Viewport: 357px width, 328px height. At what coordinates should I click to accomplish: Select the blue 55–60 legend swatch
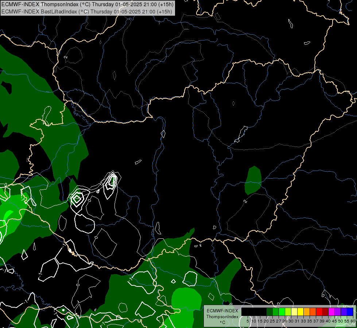point(350,312)
